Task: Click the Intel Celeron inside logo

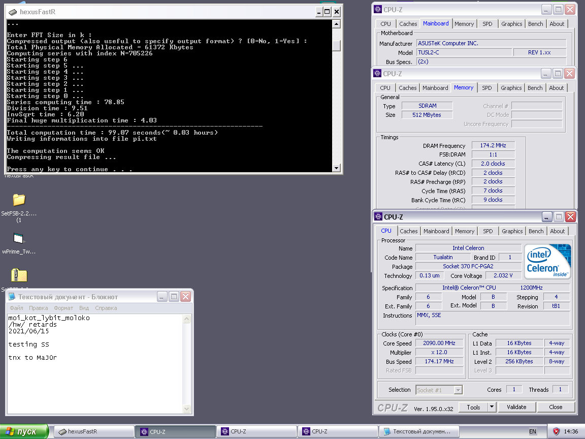Action: (x=547, y=262)
